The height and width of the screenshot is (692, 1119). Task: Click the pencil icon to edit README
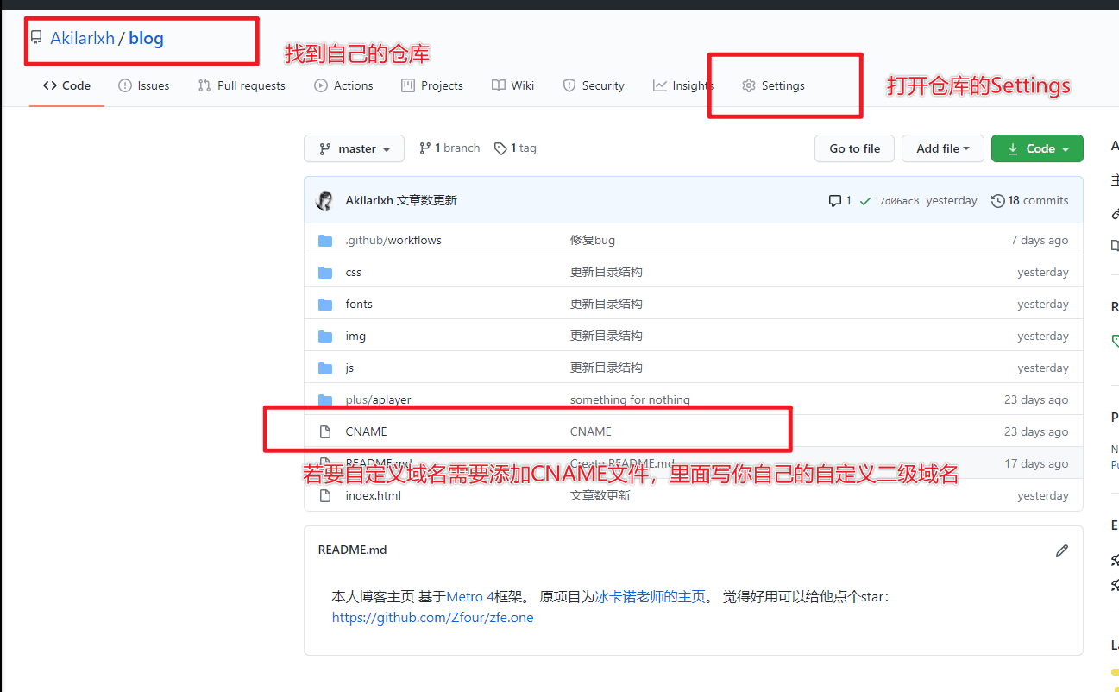[x=1061, y=550]
